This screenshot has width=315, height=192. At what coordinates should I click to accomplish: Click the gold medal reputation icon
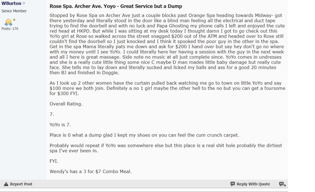[x=8, y=22]
